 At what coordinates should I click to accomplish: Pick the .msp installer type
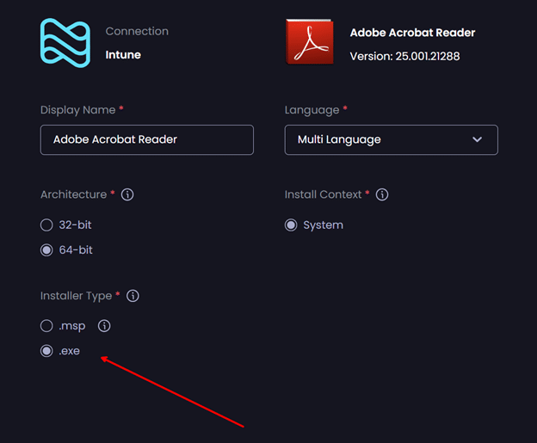[x=47, y=326]
